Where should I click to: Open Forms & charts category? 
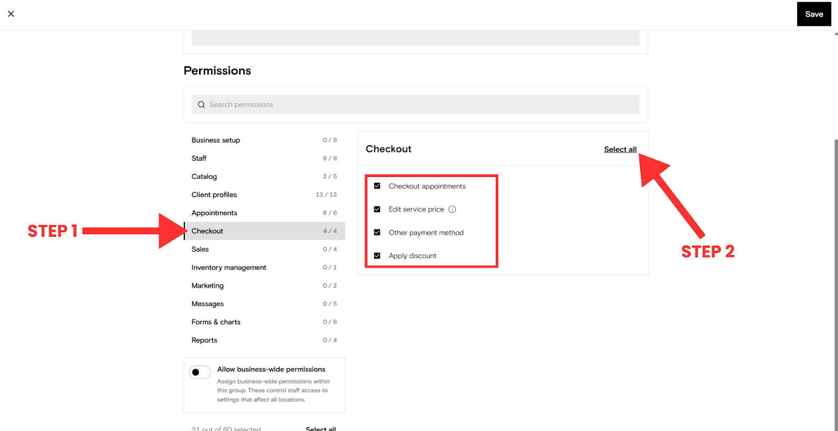[x=216, y=322]
